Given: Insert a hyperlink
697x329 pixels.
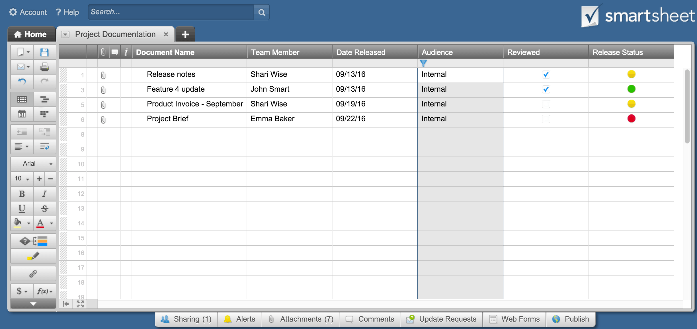Looking at the screenshot, I should pyautogui.click(x=33, y=273).
